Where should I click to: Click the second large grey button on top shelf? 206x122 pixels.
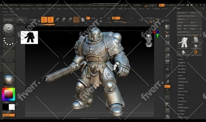point(21,20)
